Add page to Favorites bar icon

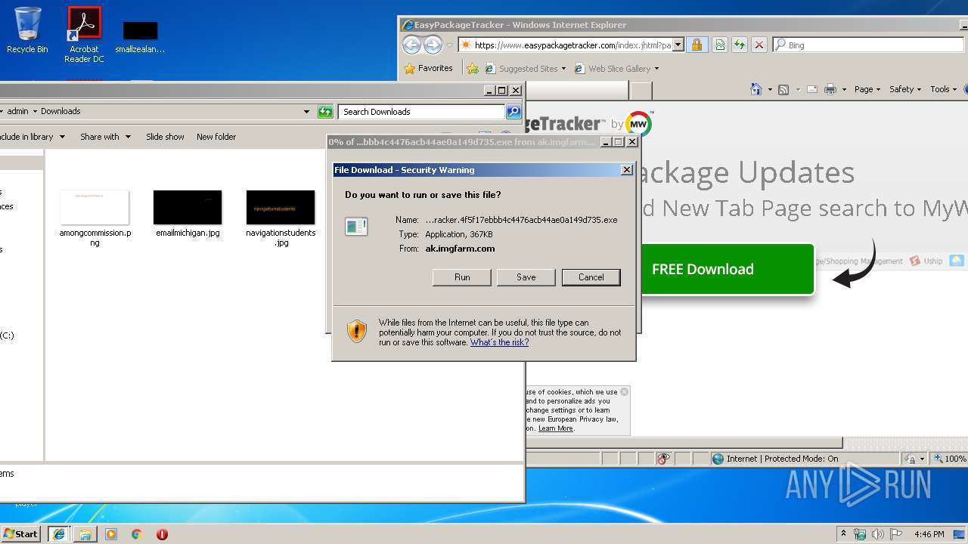tap(473, 69)
